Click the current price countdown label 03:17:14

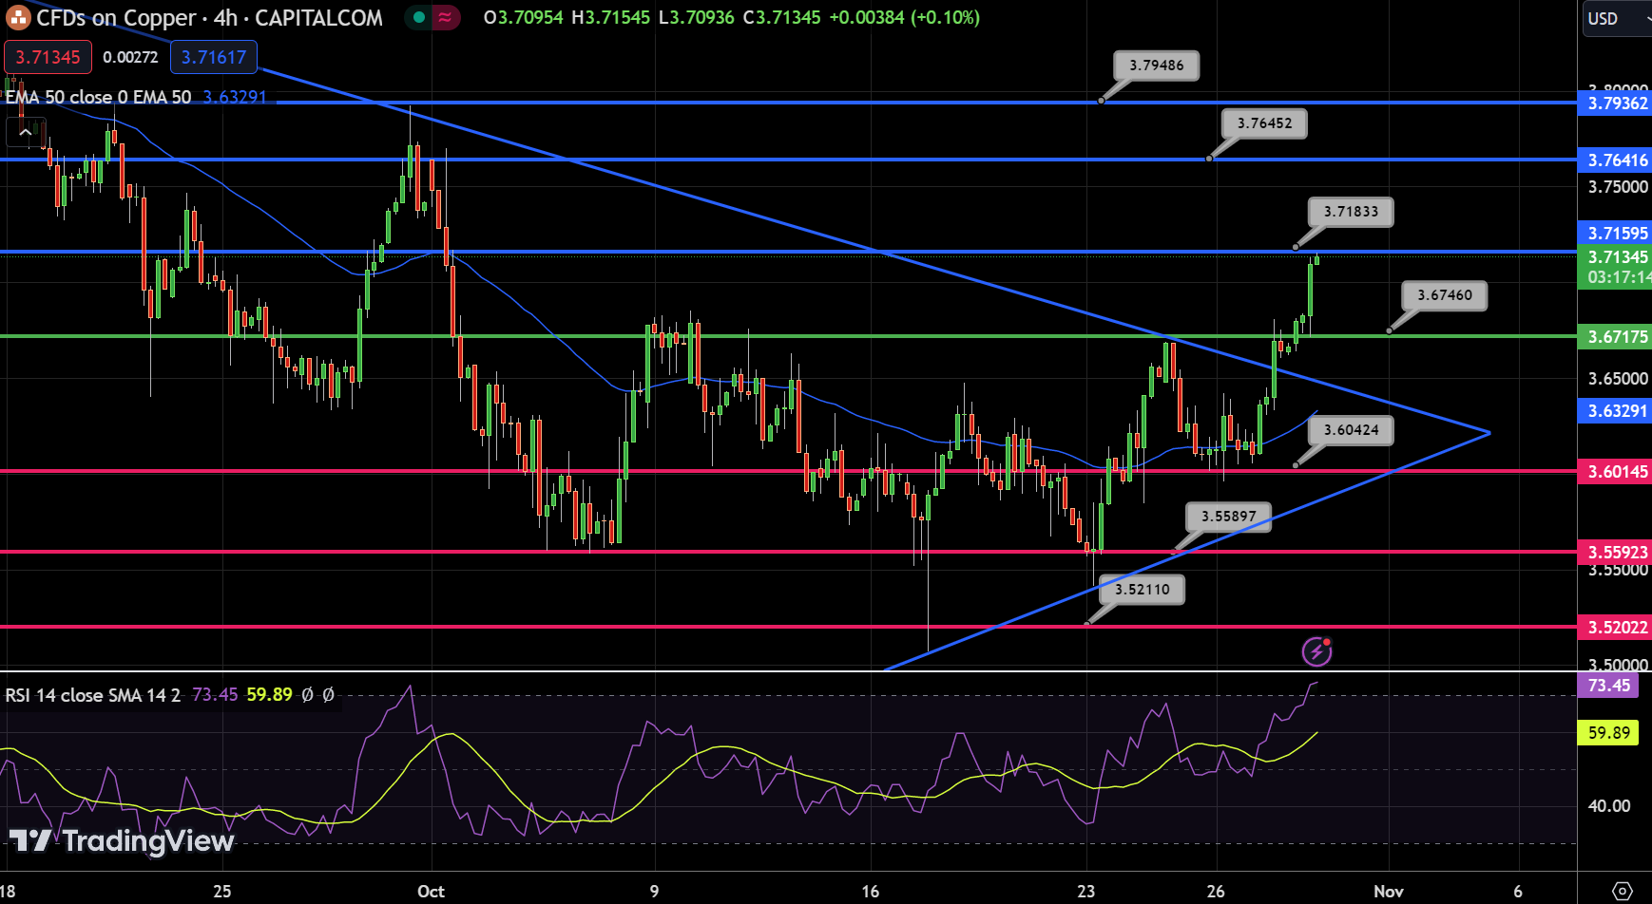click(x=1616, y=277)
